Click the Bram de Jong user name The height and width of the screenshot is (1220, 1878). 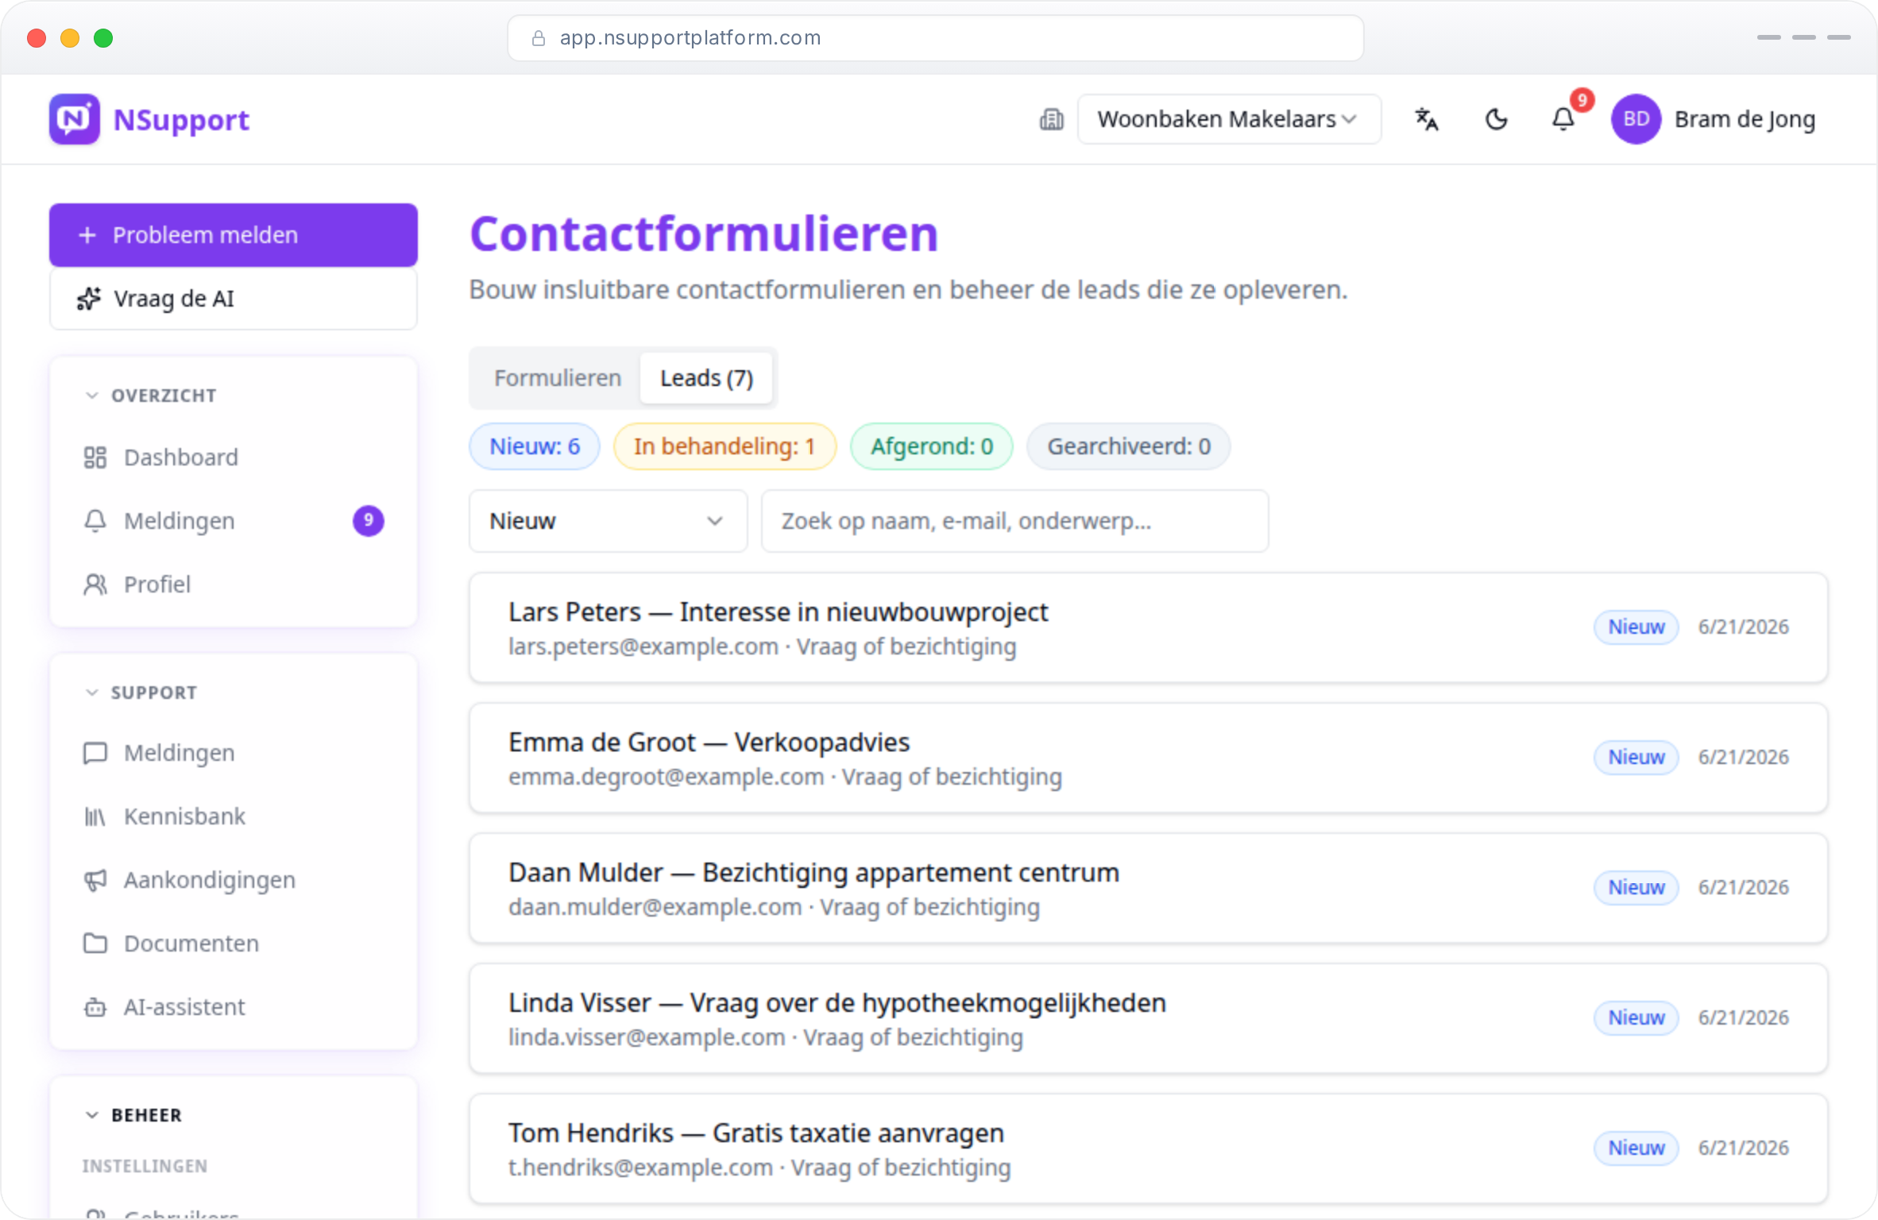coord(1745,119)
